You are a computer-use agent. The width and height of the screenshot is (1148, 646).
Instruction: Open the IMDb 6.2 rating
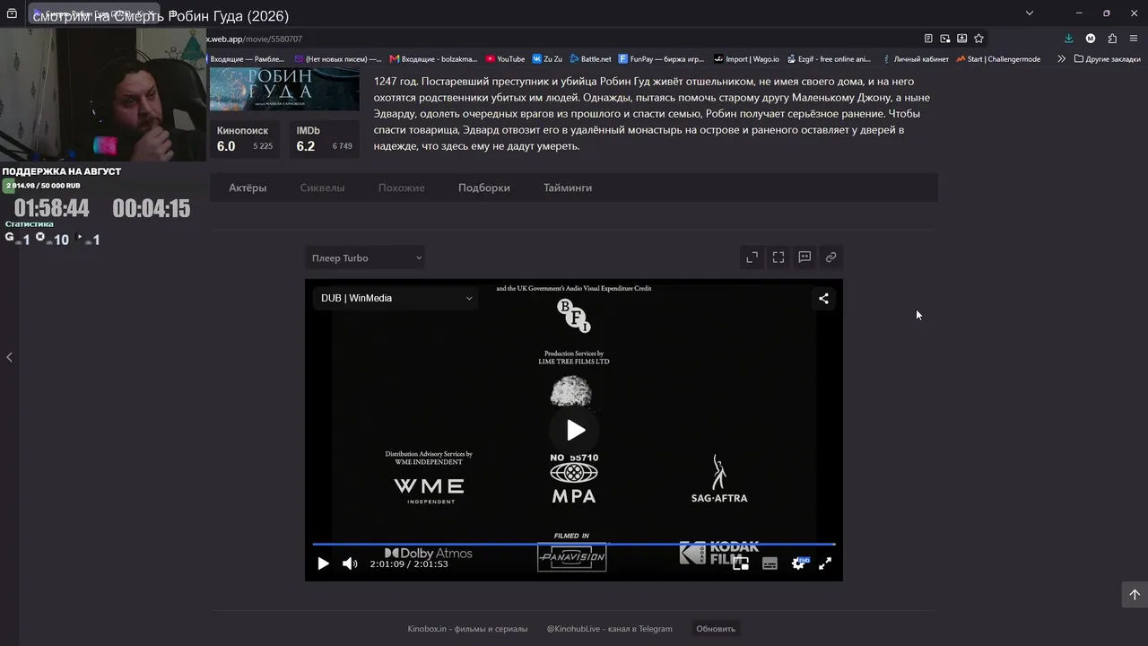[324, 139]
